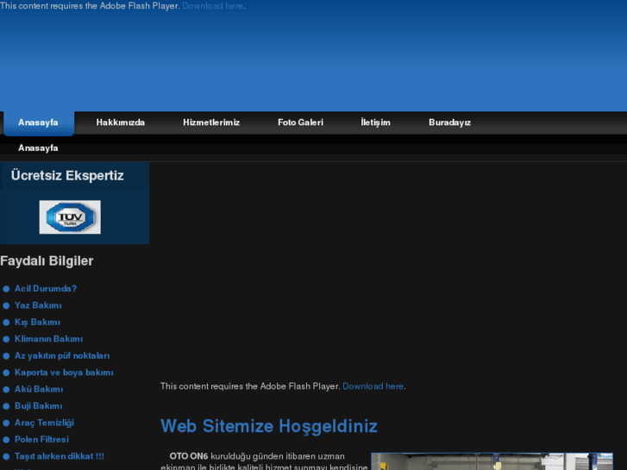
Task: Open the Akü Bakımı link
Action: [39, 390]
